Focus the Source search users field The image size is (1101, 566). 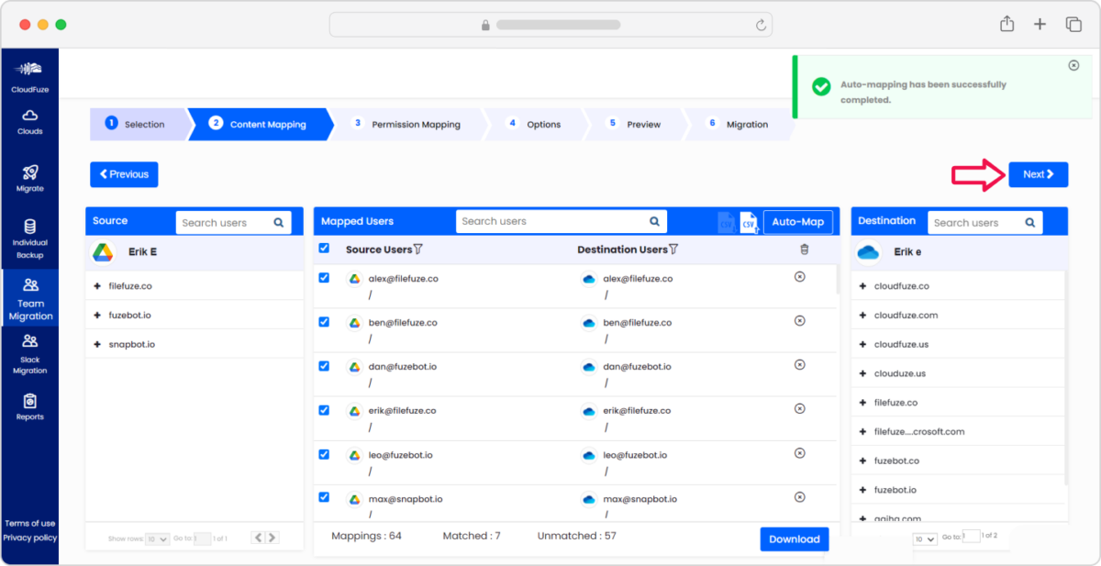pos(233,222)
